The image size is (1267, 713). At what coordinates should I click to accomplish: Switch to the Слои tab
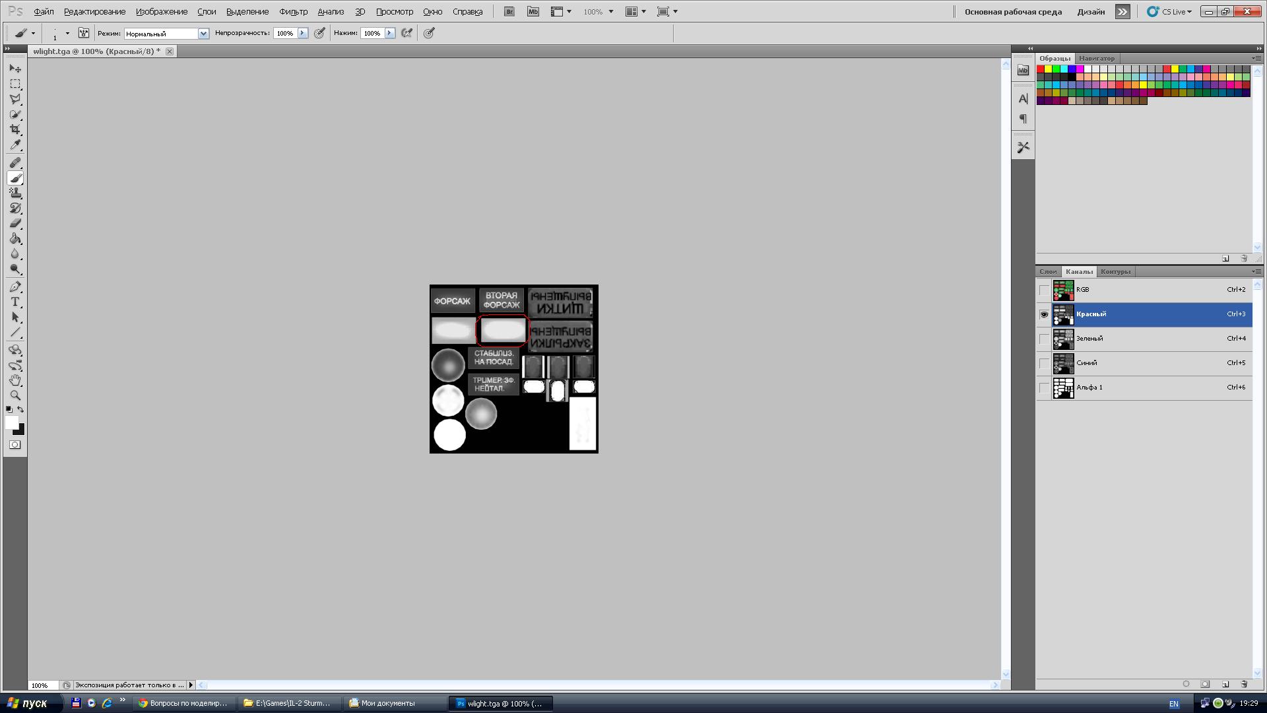click(1047, 271)
